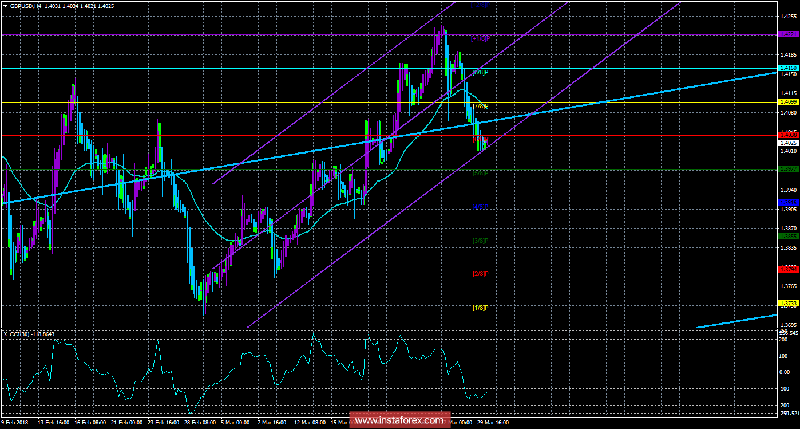Click the yellow 1.3733 price level tag
Image resolution: width=800 pixels, height=429 pixels.
[788, 304]
